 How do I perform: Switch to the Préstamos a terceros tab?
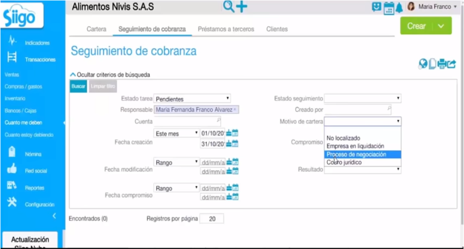click(226, 29)
